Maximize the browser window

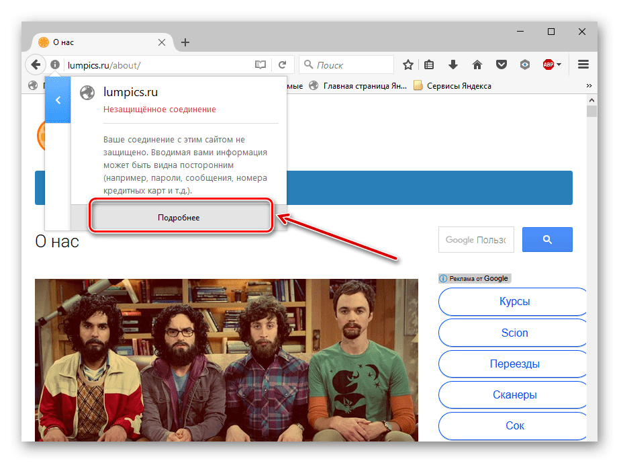coord(551,31)
